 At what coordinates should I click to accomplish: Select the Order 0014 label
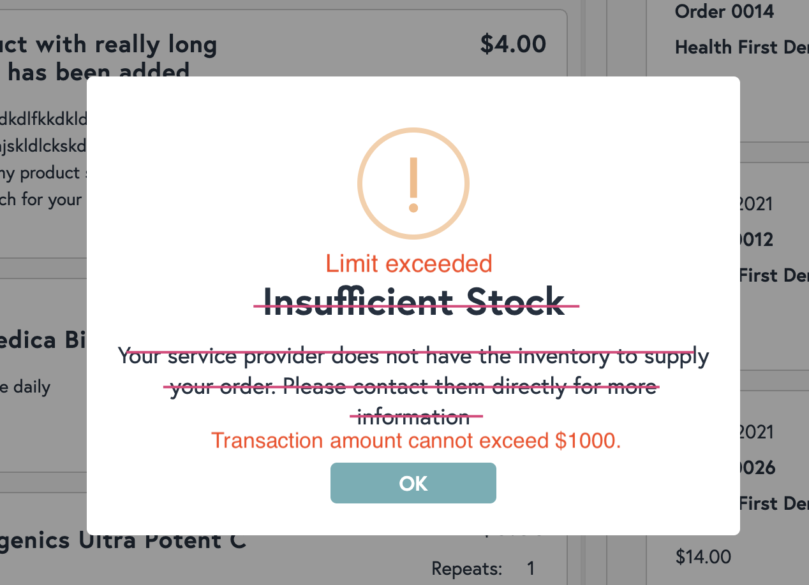pos(724,11)
